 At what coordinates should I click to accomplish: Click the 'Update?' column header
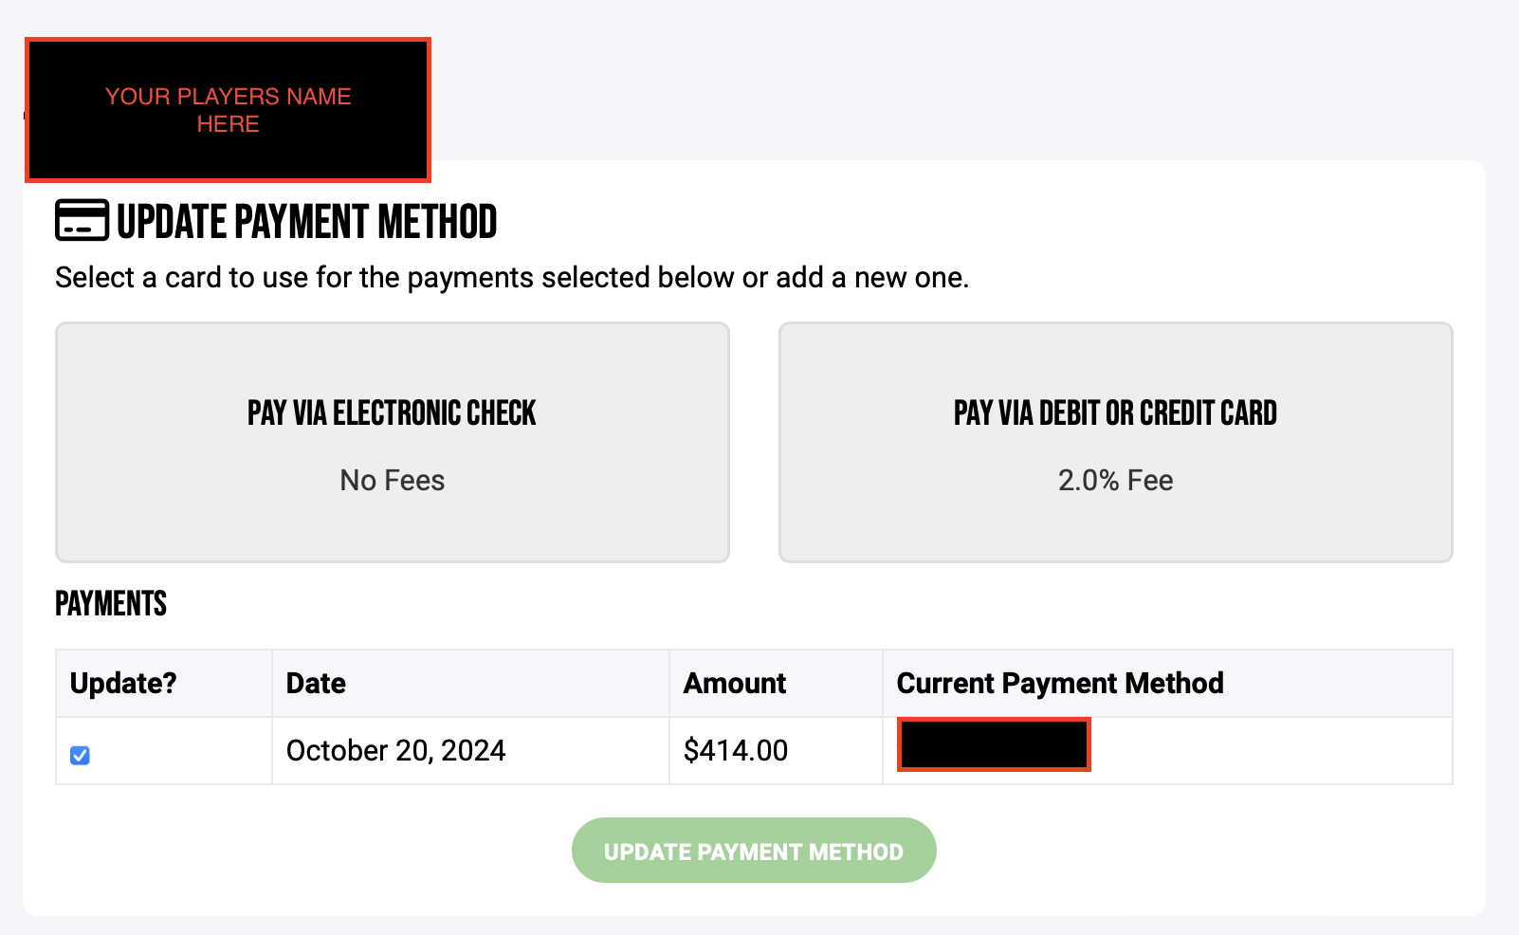123,683
